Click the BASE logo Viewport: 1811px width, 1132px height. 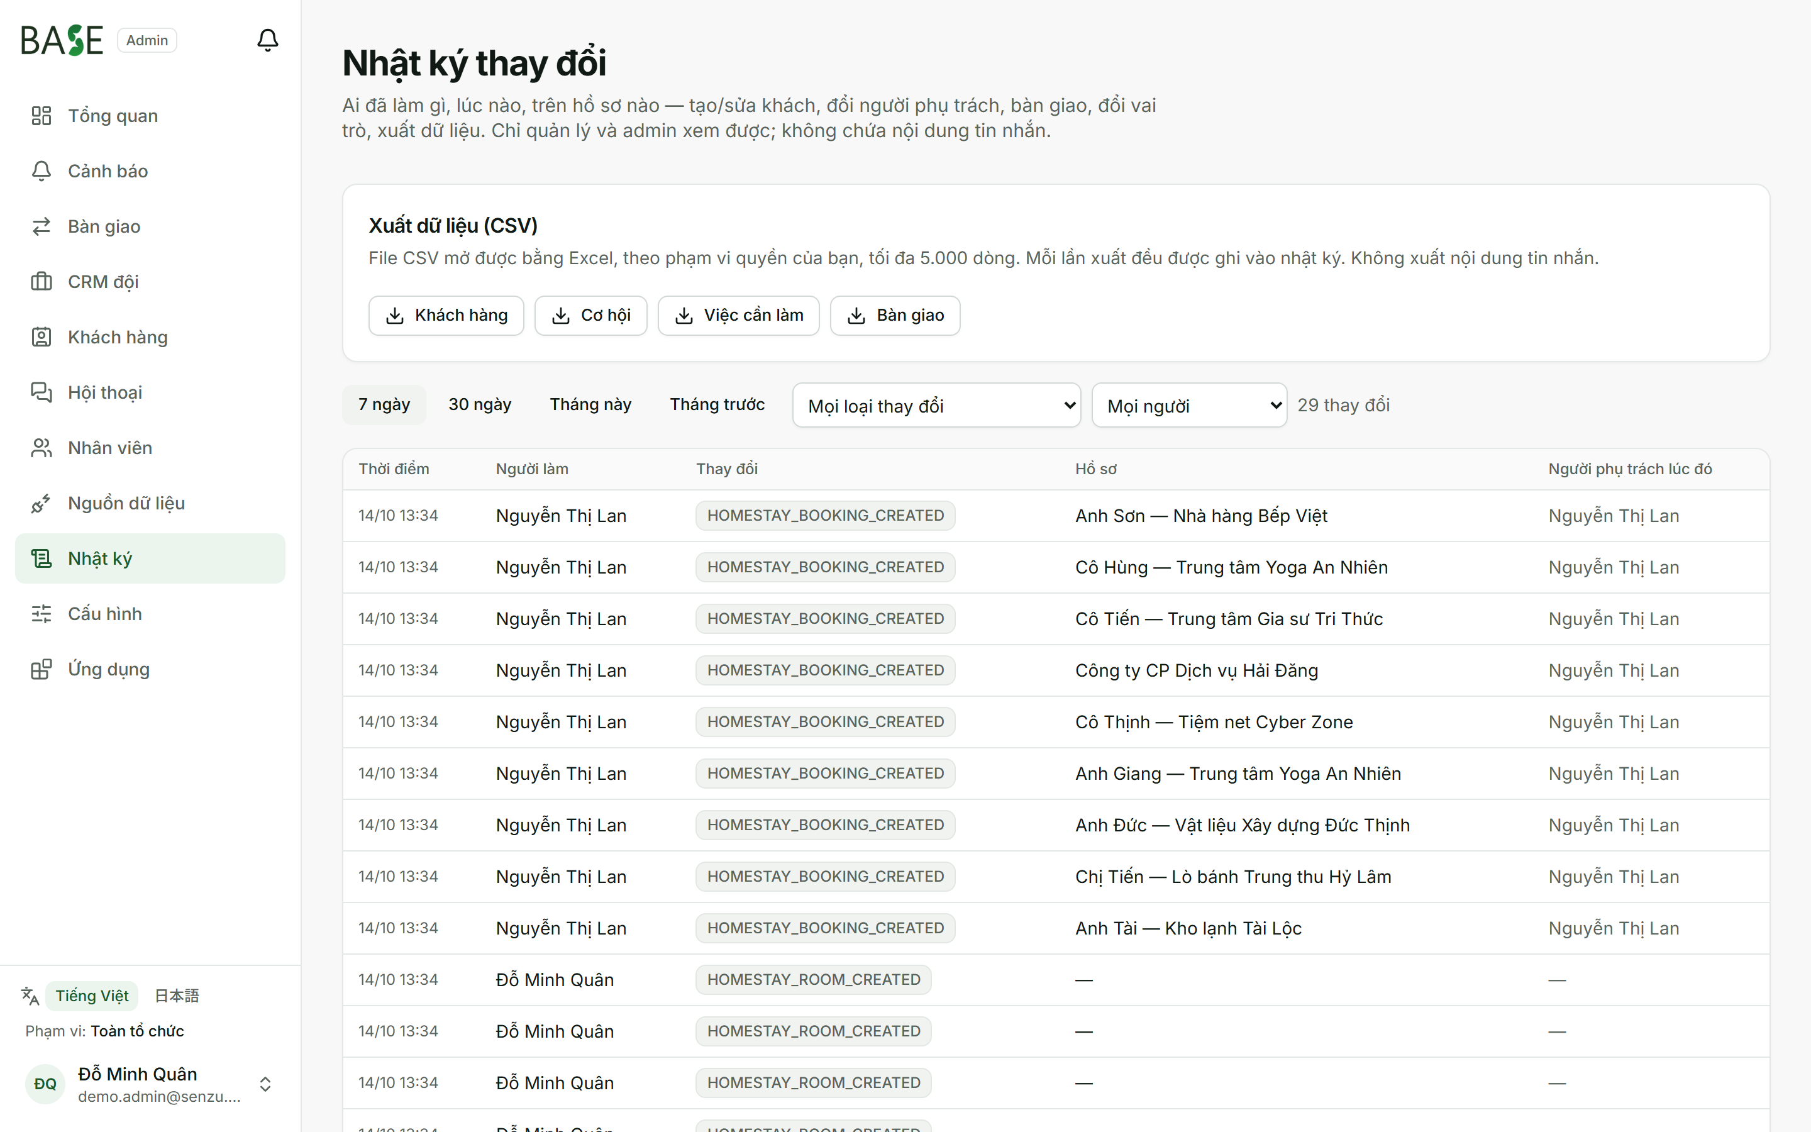(62, 40)
